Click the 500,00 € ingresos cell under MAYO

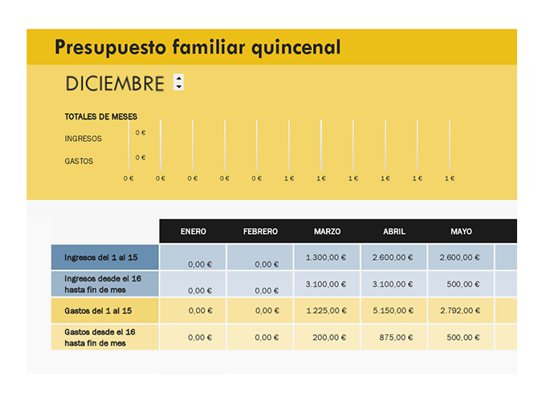(x=461, y=284)
